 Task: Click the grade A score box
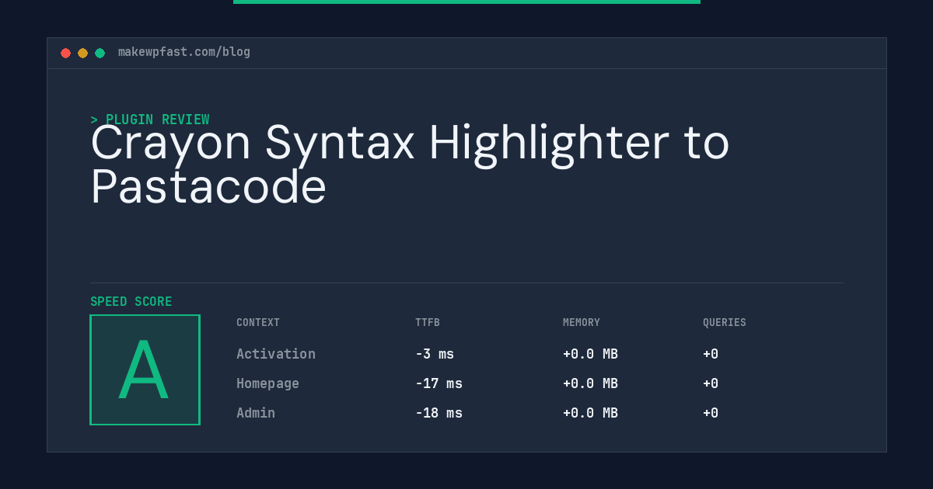coord(145,369)
